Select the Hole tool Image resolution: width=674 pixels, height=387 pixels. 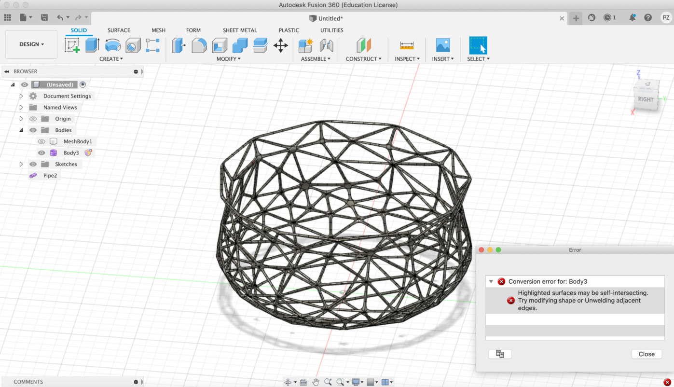[x=133, y=45]
